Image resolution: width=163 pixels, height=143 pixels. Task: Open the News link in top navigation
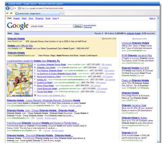tap(31, 18)
